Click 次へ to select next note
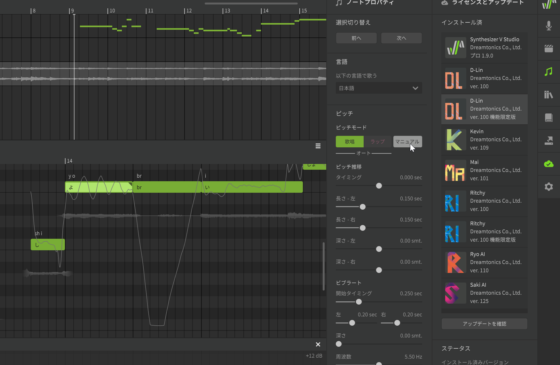The width and height of the screenshot is (560, 365). (401, 38)
